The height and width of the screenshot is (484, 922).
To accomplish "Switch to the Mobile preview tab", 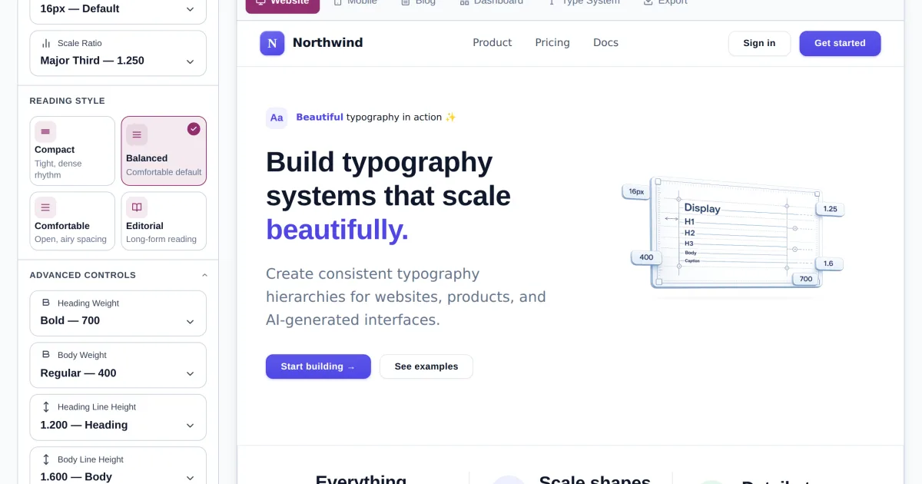I will point(355,4).
